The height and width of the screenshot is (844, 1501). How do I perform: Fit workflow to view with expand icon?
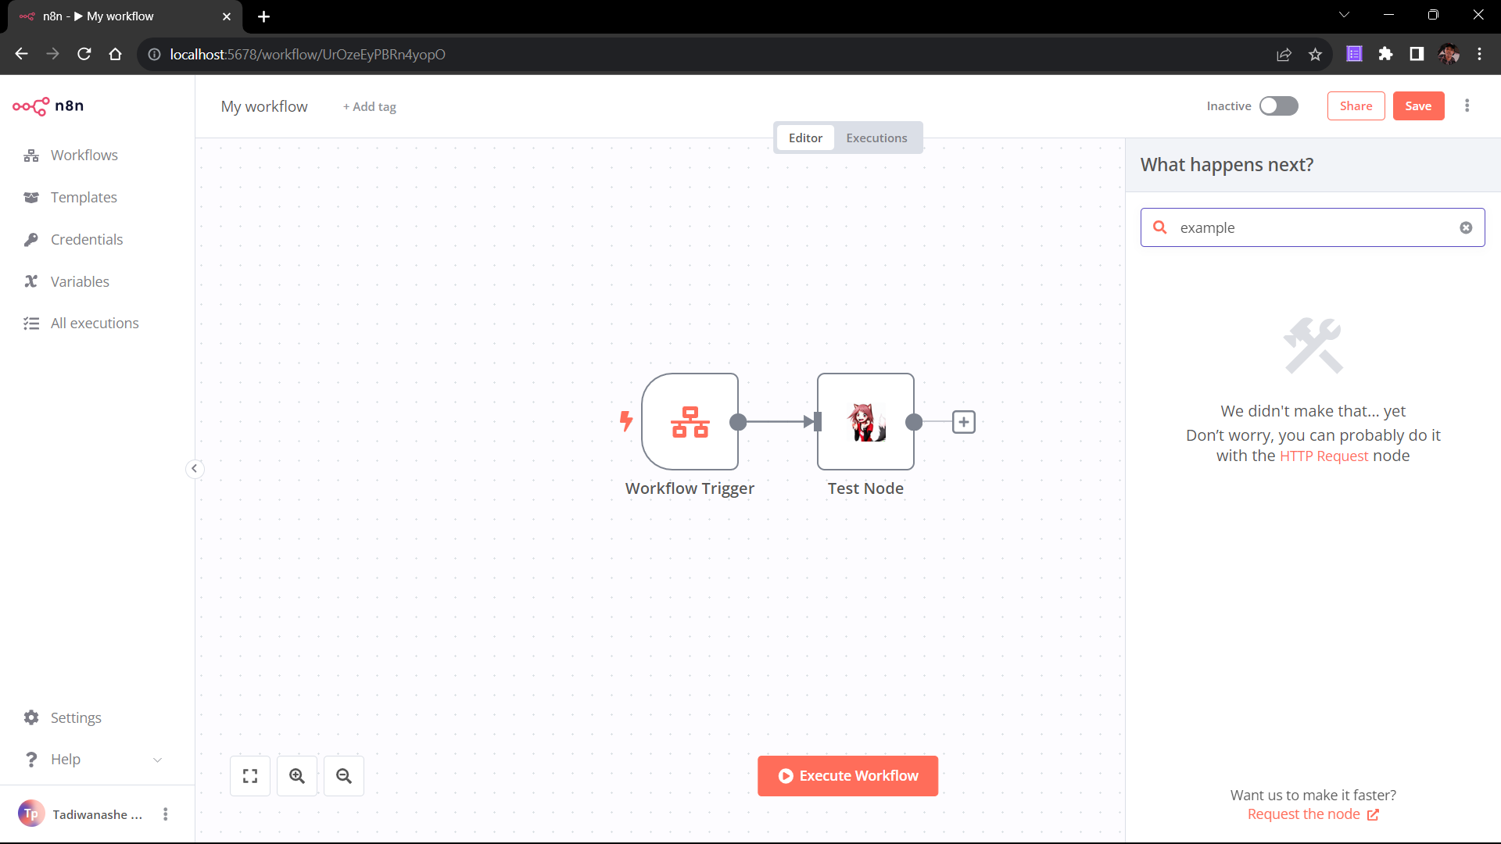(250, 776)
